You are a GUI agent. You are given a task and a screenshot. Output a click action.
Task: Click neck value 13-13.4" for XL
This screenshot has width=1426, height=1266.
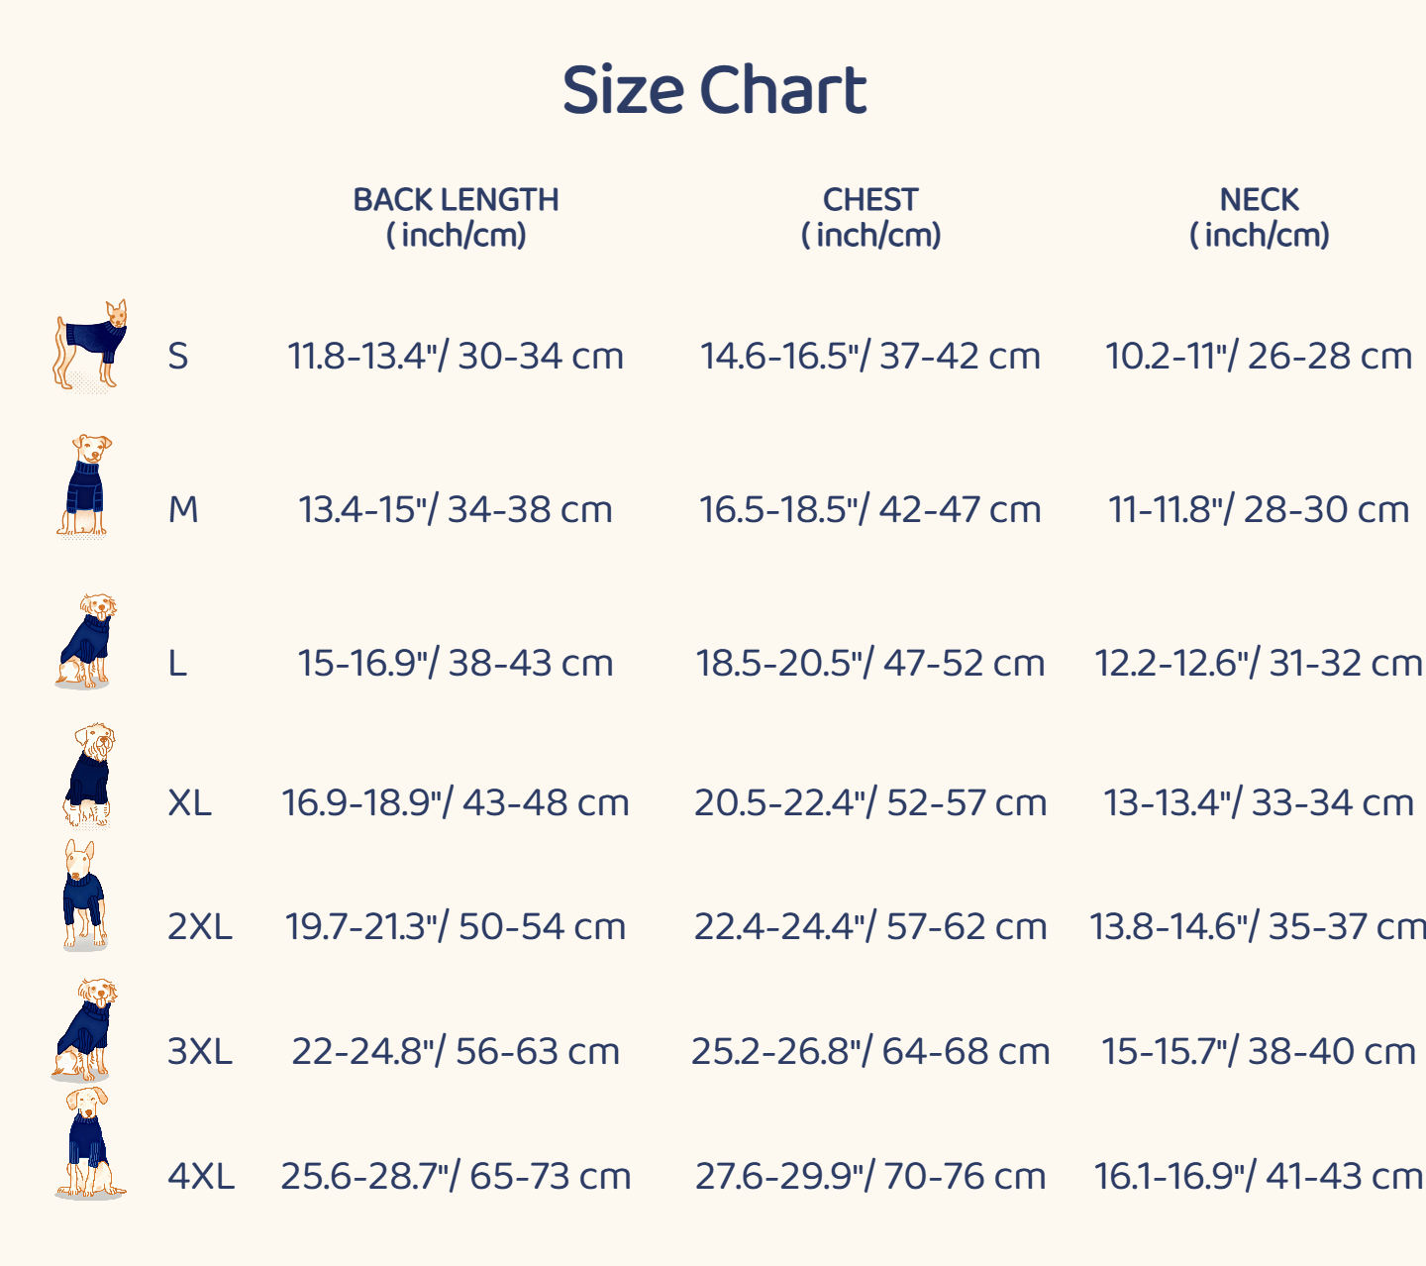1259,802
